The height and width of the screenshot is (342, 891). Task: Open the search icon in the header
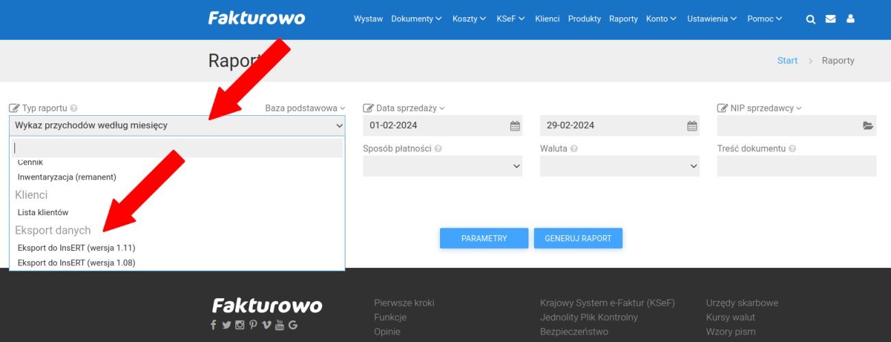(x=810, y=19)
